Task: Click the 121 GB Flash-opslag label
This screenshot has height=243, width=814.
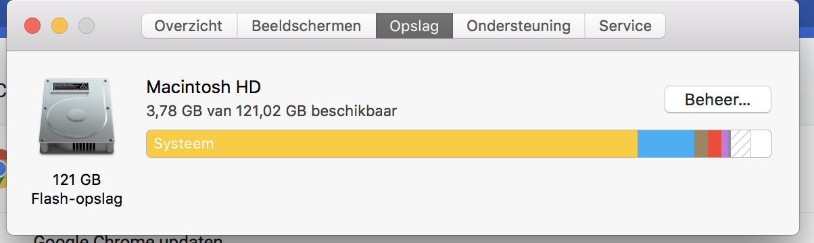Action: (x=76, y=190)
